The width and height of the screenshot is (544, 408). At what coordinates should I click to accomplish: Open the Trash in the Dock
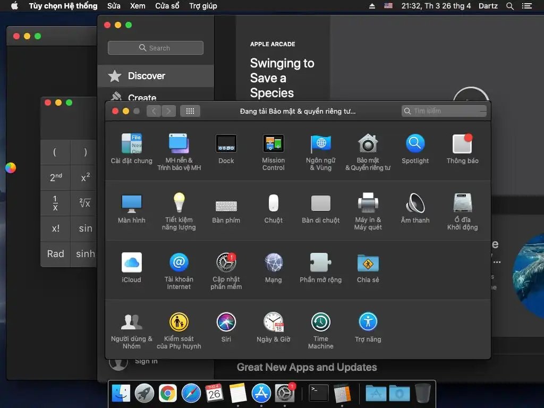423,394
